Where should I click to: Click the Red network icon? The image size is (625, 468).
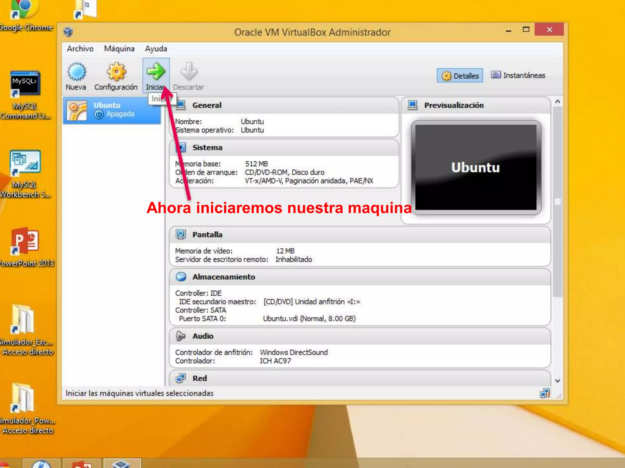pos(181,378)
